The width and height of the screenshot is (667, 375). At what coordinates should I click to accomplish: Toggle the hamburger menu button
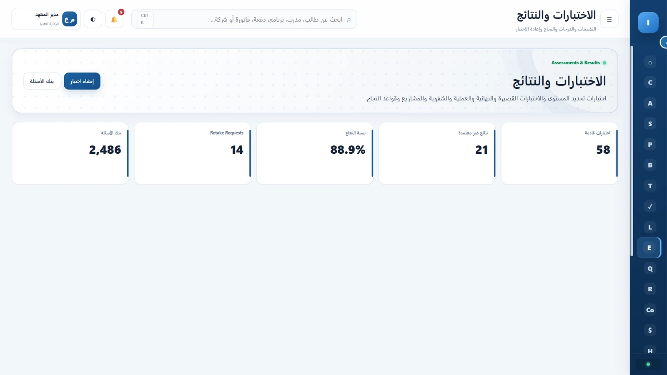[609, 19]
